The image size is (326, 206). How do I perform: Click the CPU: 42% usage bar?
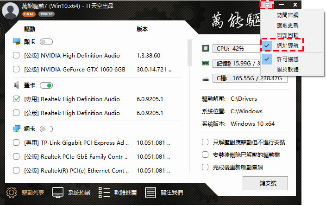[x=237, y=49]
